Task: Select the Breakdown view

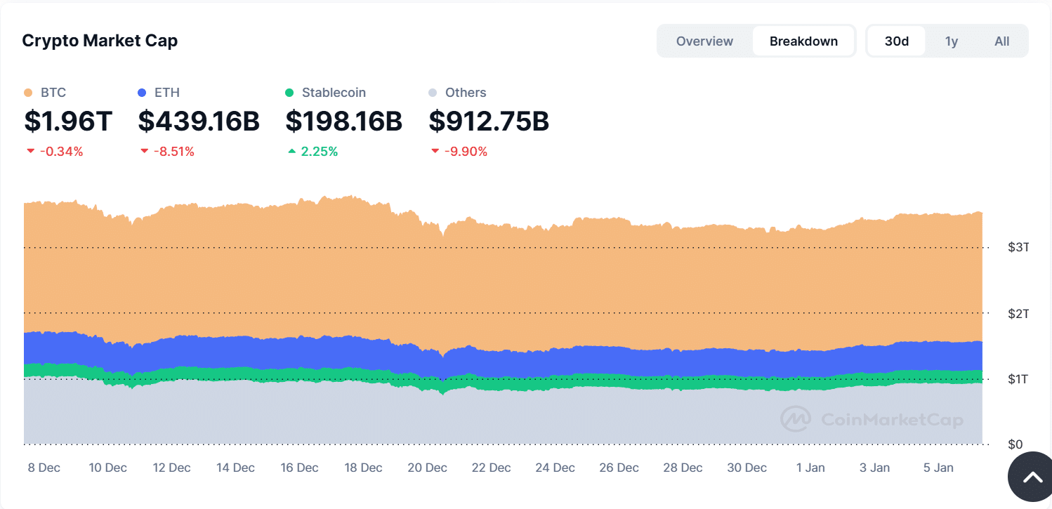Action: tap(803, 41)
